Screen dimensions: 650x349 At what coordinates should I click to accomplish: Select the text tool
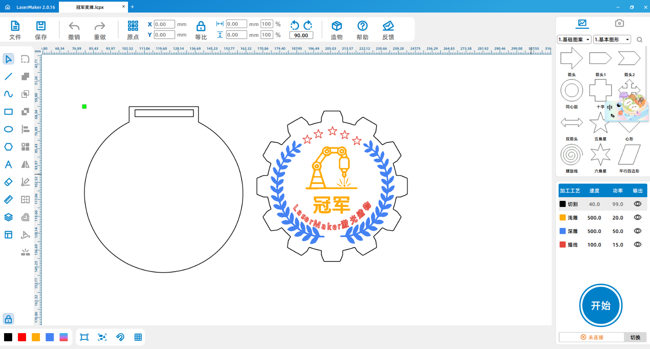tap(9, 165)
